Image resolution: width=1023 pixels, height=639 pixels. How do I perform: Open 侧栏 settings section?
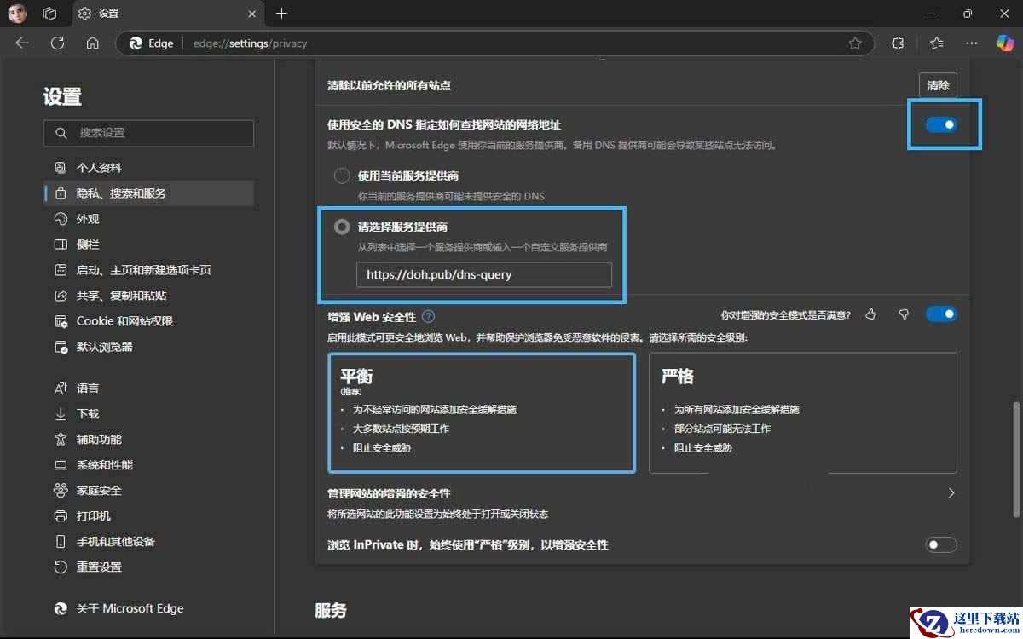149,245
